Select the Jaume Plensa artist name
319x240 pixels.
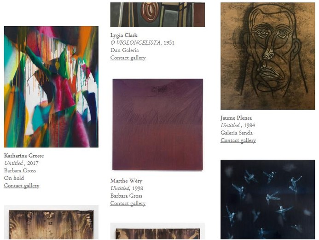click(x=236, y=118)
